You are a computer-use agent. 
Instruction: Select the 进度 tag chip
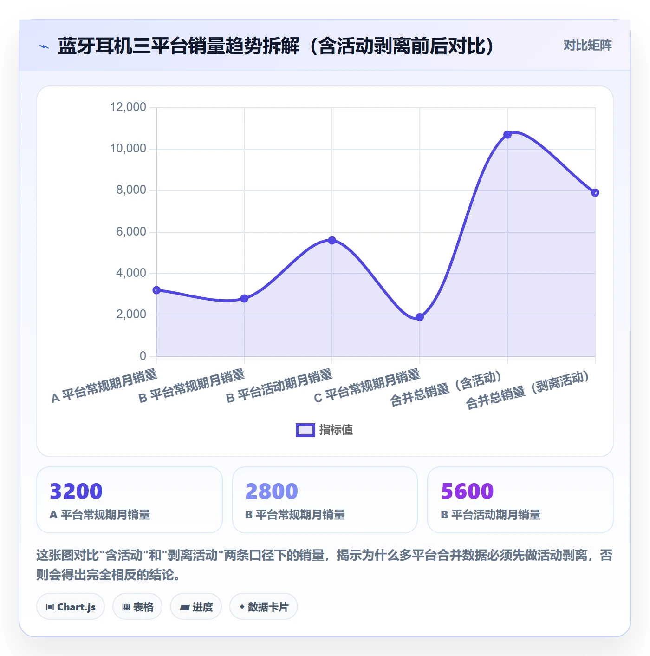coord(196,607)
